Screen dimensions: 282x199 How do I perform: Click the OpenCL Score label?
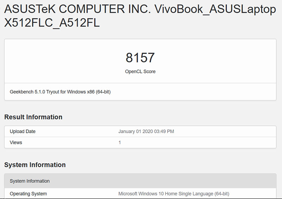[140, 71]
